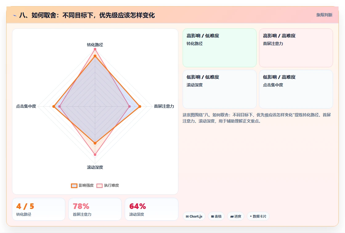
Task: Click the pink data point at 滚动深度 axis
Action: pos(95,155)
